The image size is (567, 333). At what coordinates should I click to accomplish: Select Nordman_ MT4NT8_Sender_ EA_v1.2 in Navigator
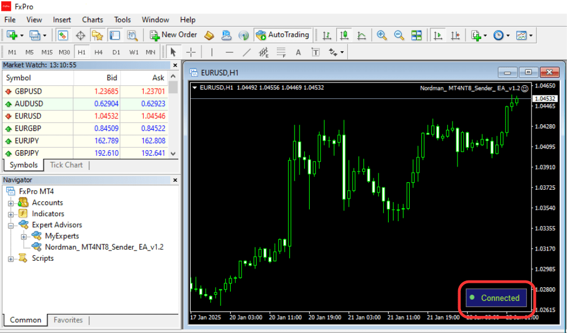tap(104, 247)
